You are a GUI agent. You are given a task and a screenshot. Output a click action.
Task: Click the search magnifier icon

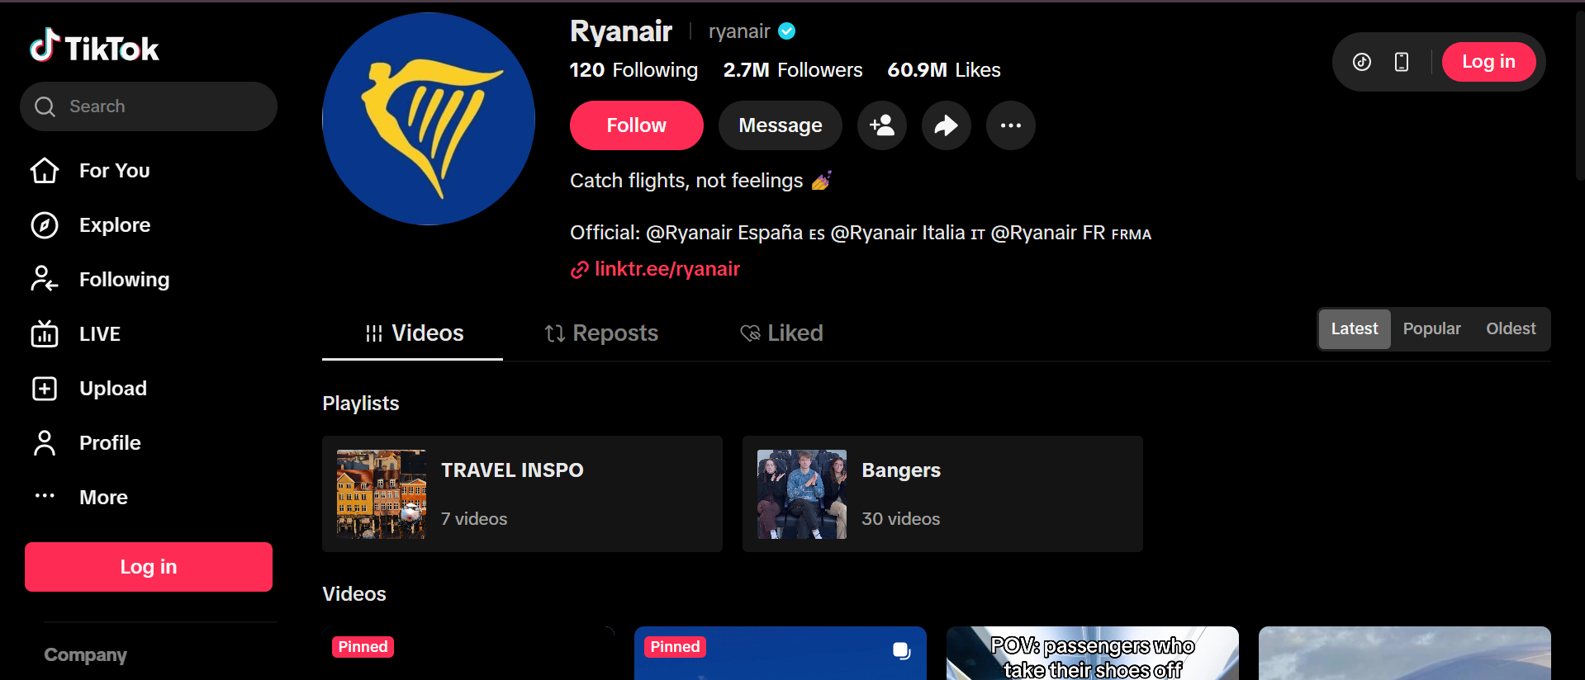[45, 106]
